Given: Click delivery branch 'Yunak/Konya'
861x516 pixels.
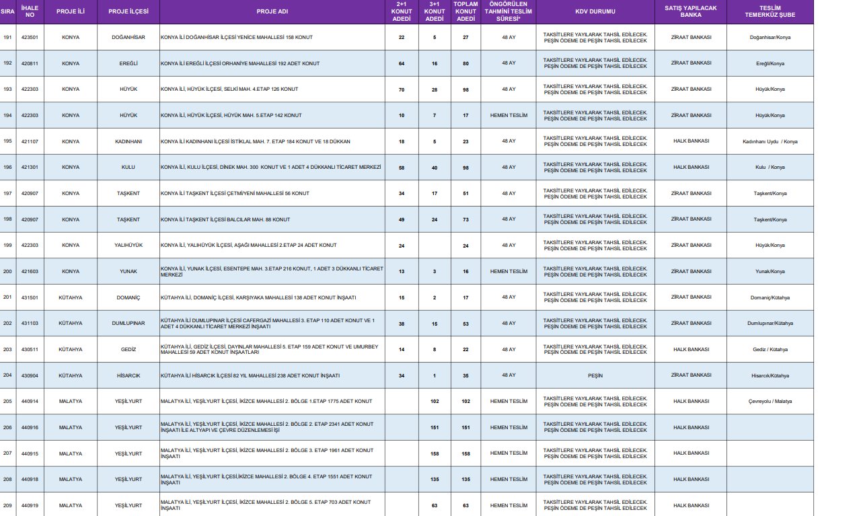Looking at the screenshot, I should tap(770, 272).
